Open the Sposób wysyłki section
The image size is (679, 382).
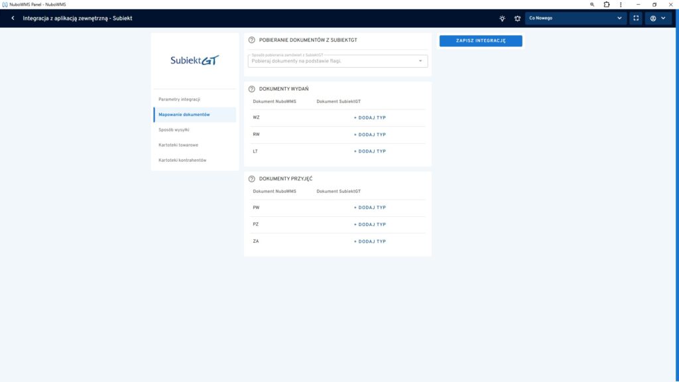pyautogui.click(x=174, y=129)
